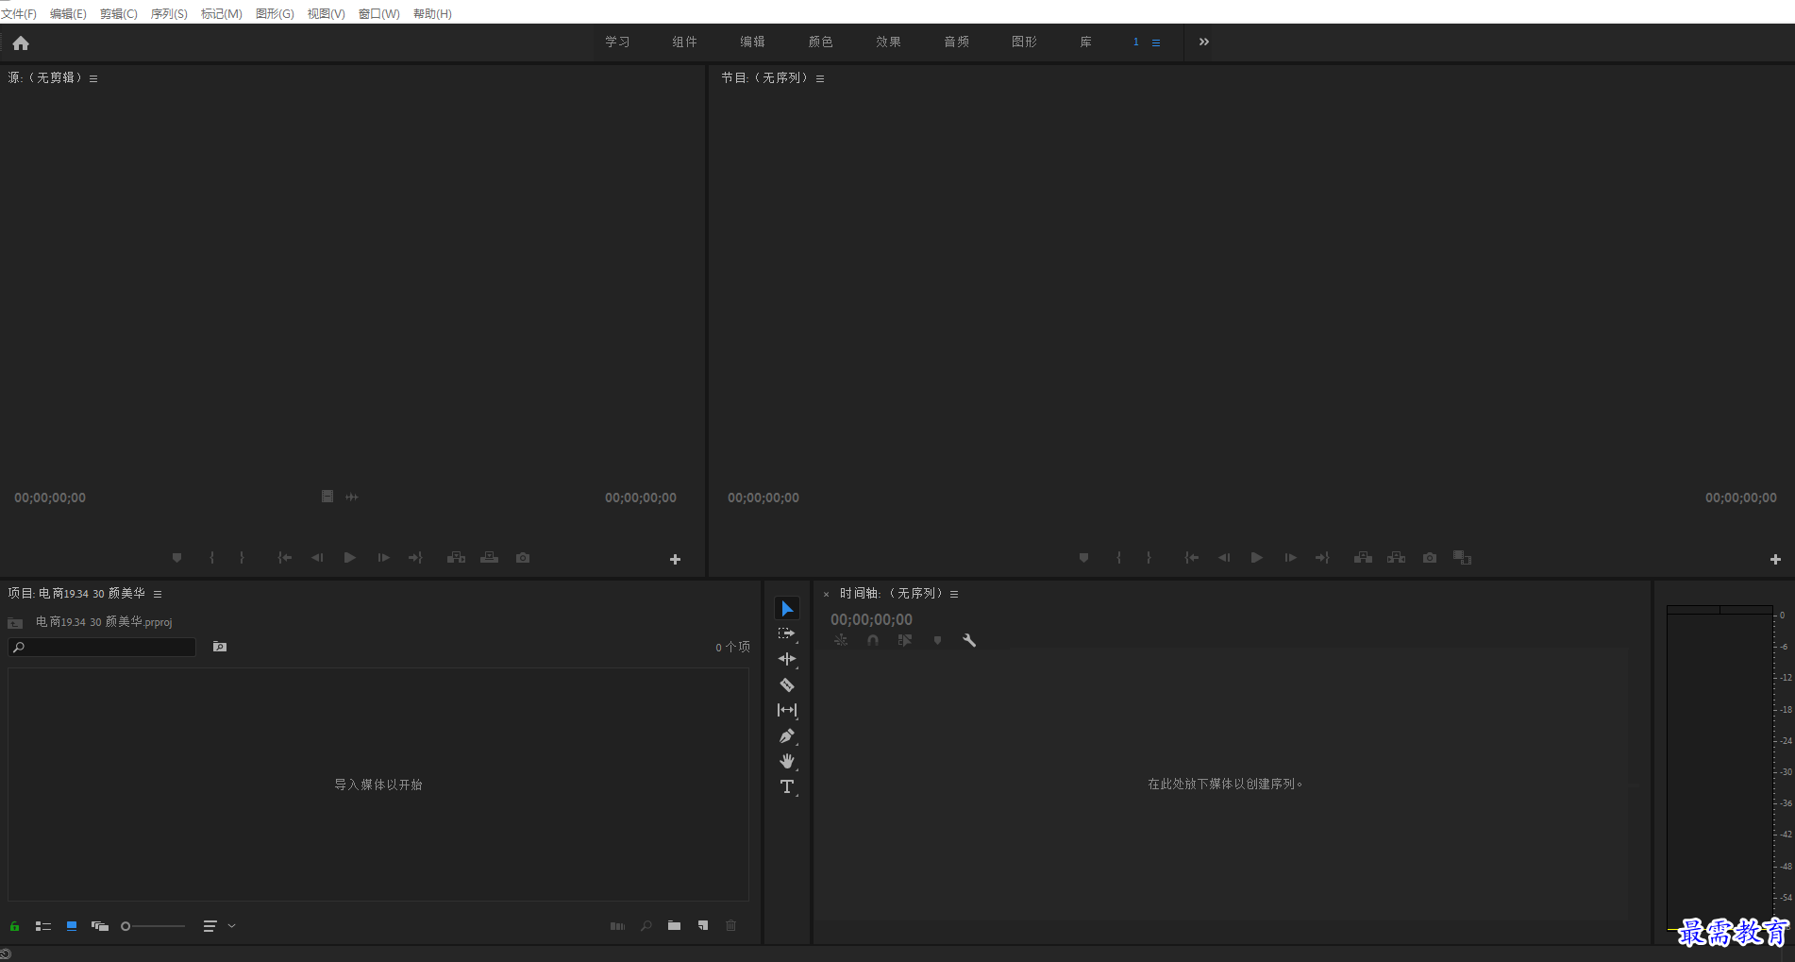
Task: Open timeline display settings wrench
Action: [x=969, y=640]
